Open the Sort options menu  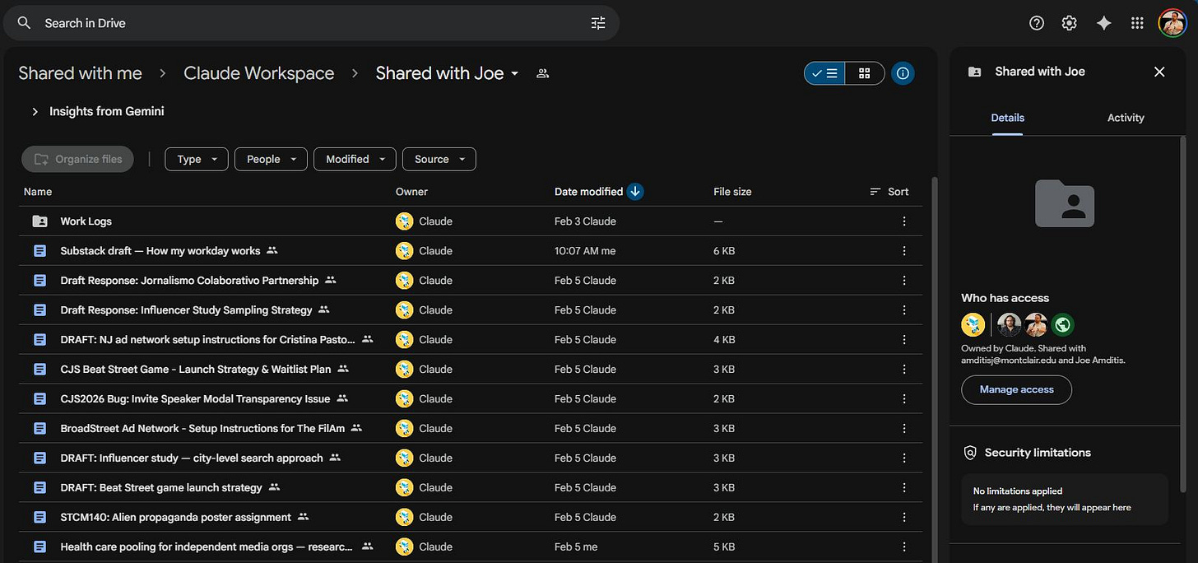889,191
